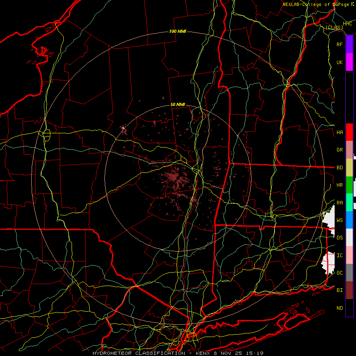Click the small brown echo with white pixel northwest
The image size is (356, 356).
124,130
